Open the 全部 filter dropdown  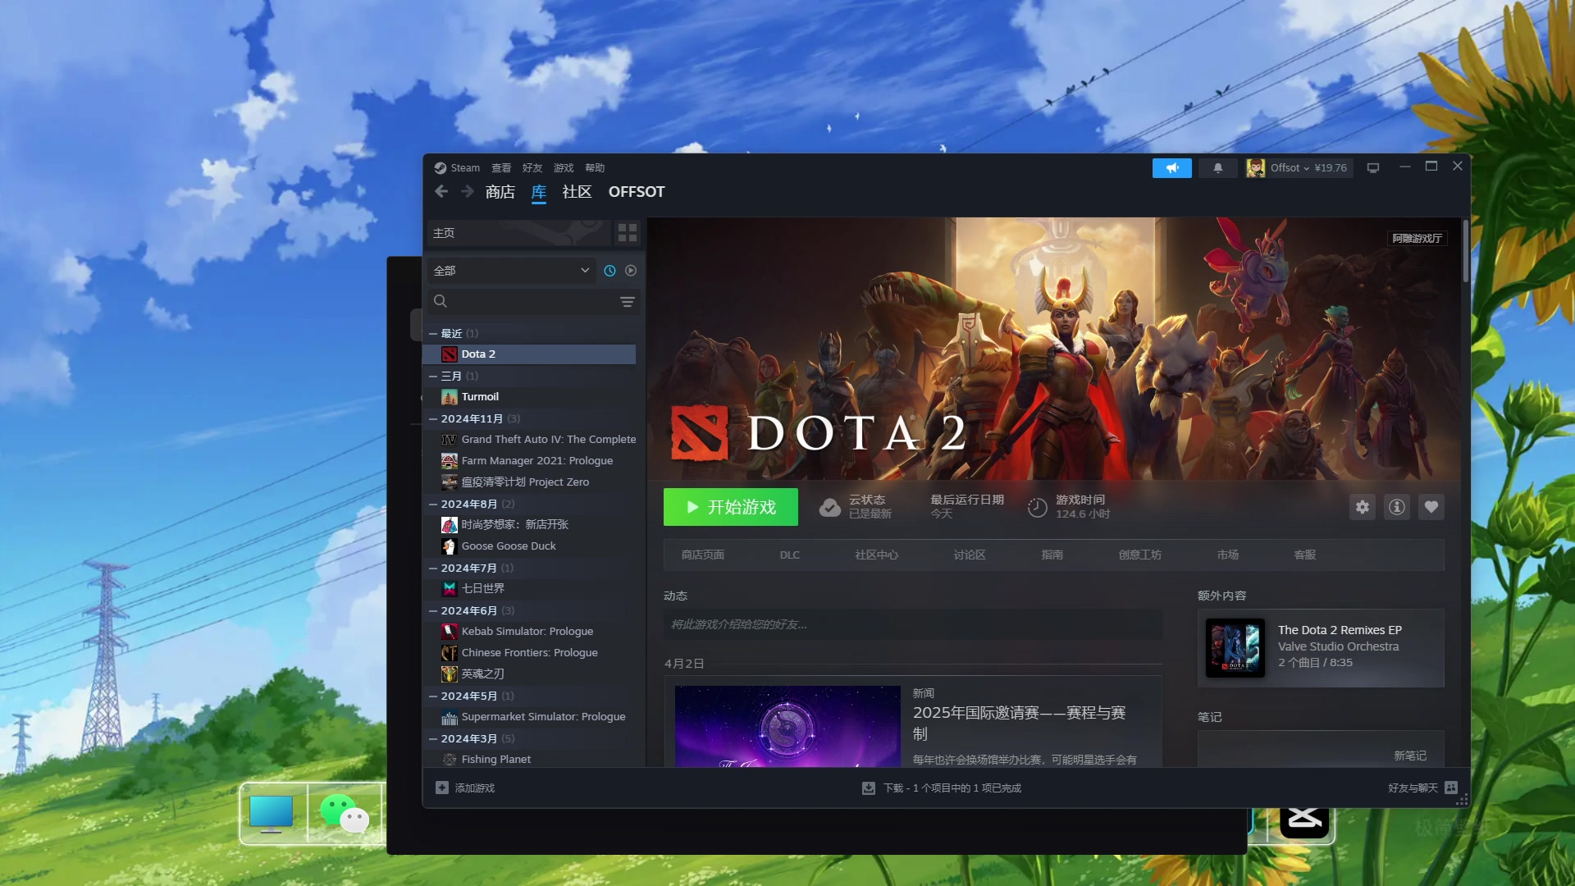512,271
